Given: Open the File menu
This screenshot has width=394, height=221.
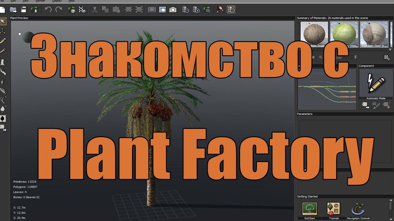Looking at the screenshot, I should coord(2,1).
